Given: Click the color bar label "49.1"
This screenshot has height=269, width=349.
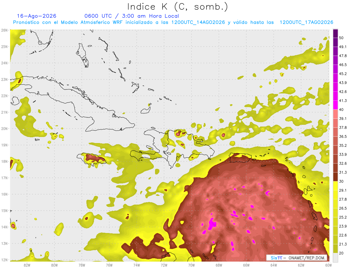Looking at the screenshot, I should (x=343, y=47).
